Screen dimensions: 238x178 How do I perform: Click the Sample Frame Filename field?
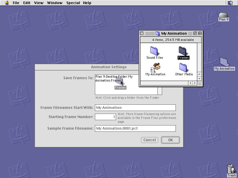click(x=135, y=128)
